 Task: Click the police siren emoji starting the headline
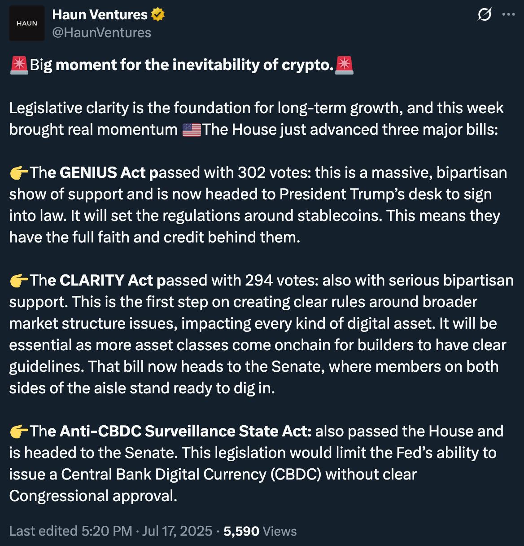[x=18, y=64]
